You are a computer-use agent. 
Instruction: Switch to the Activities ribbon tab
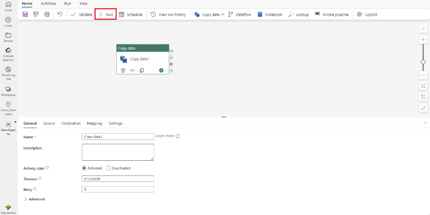click(48, 4)
